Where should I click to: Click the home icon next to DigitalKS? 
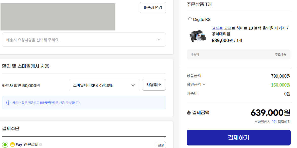[189, 19]
